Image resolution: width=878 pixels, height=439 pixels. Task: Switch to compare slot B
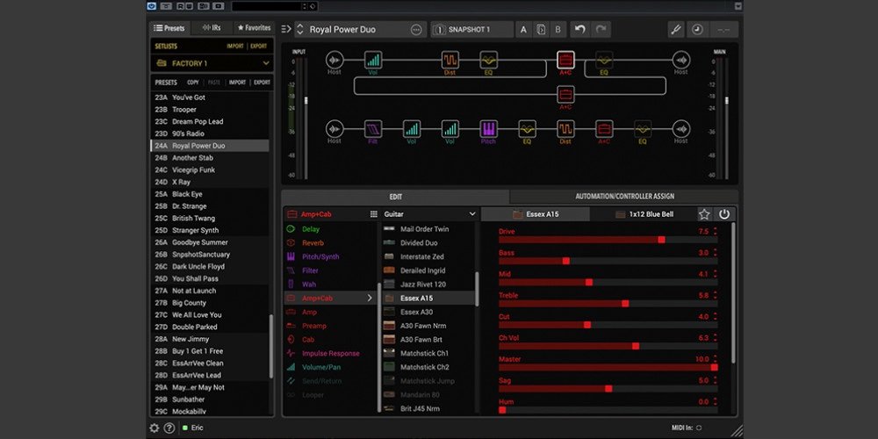[557, 30]
